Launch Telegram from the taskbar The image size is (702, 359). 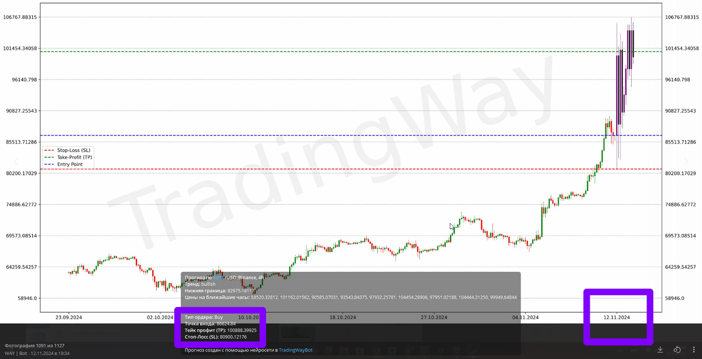(x=408, y=350)
